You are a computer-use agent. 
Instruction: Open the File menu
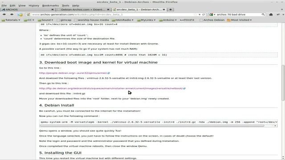coord(4,6)
